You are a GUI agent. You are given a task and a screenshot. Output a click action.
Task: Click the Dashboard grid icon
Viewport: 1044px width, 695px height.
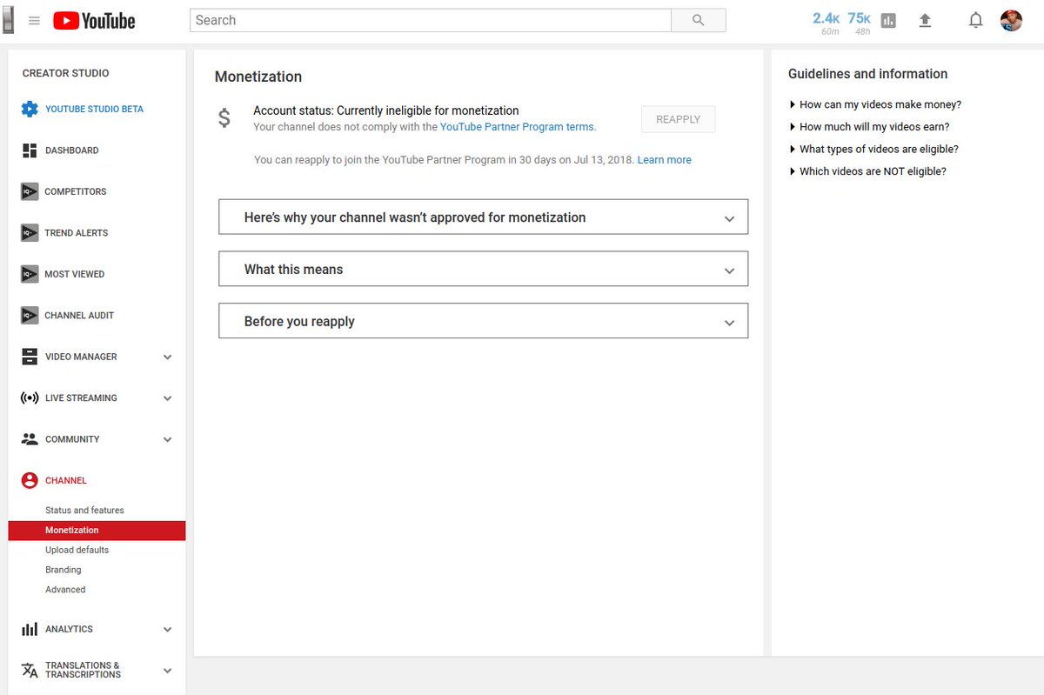pyautogui.click(x=30, y=150)
